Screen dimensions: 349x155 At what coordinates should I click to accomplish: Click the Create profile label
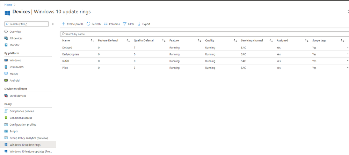pyautogui.click(x=75, y=24)
